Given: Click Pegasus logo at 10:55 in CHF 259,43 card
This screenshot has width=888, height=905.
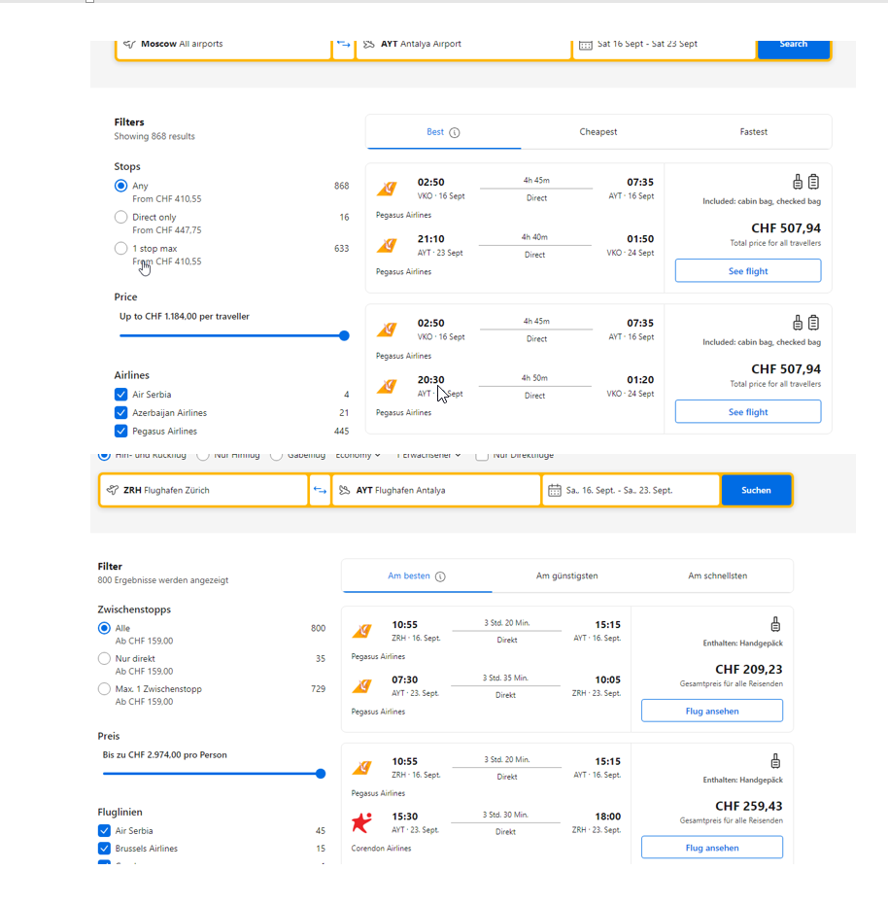Looking at the screenshot, I should coord(362,768).
